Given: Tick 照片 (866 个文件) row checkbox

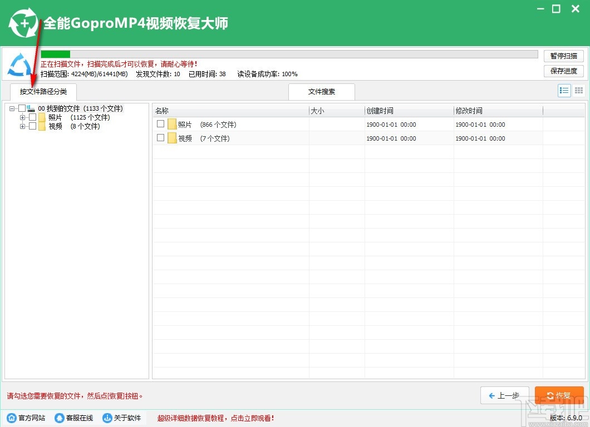Looking at the screenshot, I should (161, 123).
